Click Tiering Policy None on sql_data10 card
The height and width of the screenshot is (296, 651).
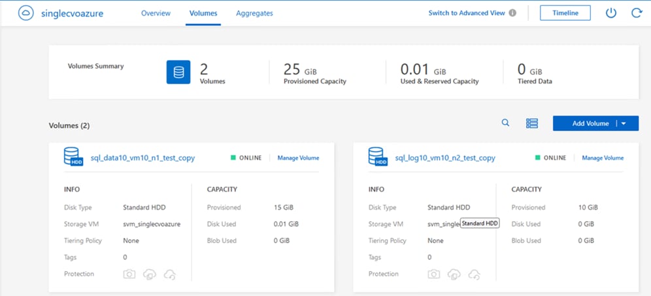[131, 241]
